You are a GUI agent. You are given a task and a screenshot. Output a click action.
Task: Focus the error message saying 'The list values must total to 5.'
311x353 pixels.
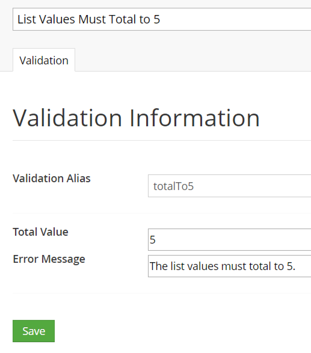(x=211, y=266)
